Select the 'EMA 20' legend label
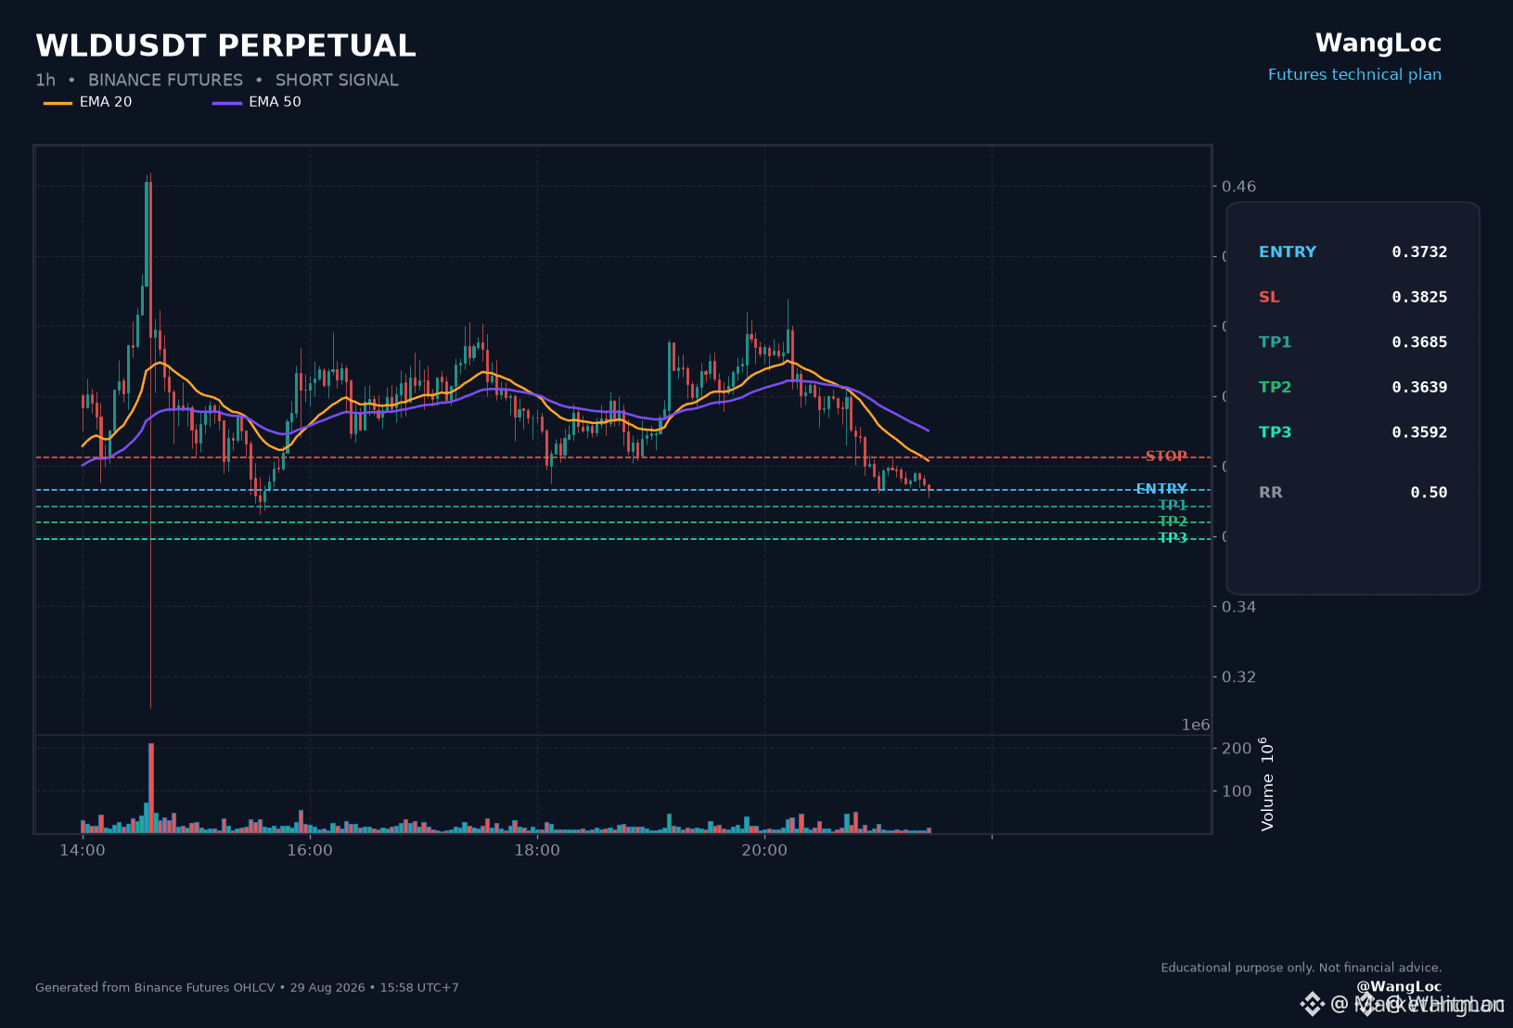Screen dimensions: 1513x1028 [x=106, y=102]
